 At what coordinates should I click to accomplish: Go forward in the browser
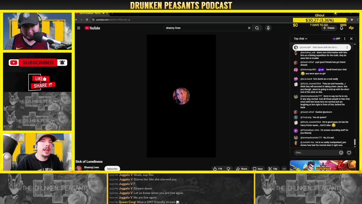click(x=81, y=20)
